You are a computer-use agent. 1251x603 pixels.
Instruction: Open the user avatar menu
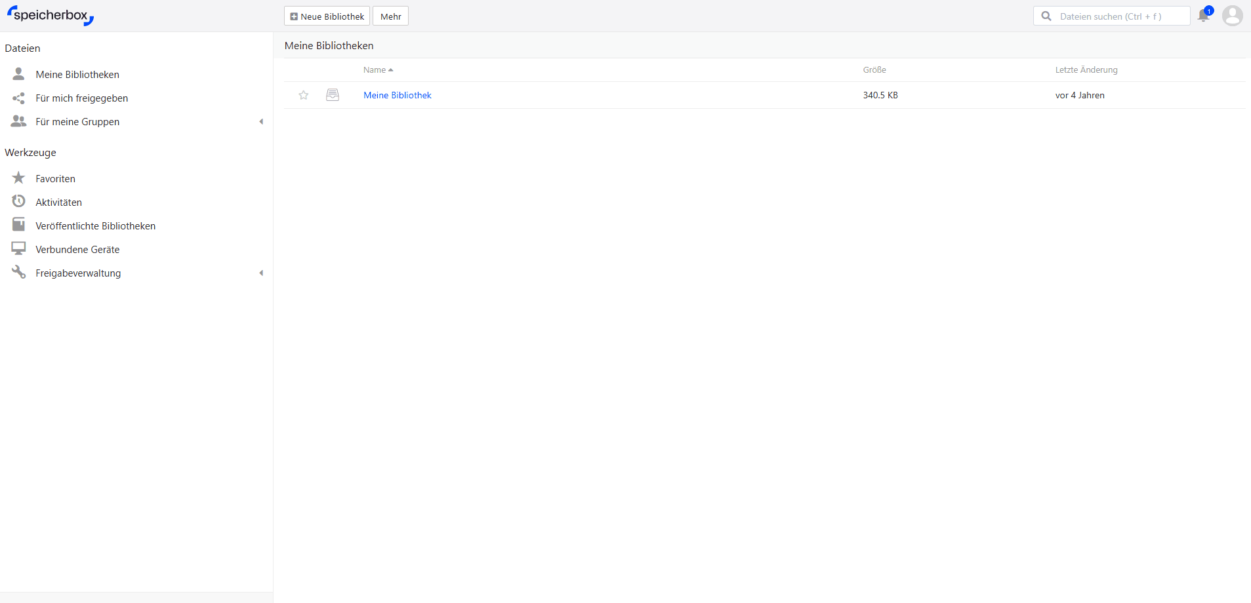pos(1232,16)
